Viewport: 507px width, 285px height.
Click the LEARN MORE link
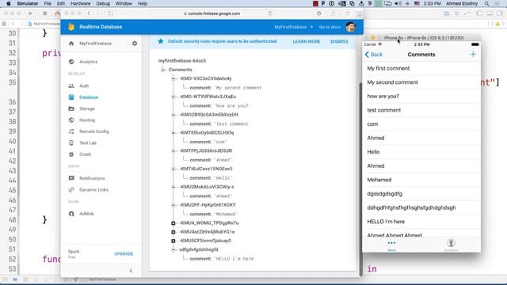pyautogui.click(x=307, y=41)
